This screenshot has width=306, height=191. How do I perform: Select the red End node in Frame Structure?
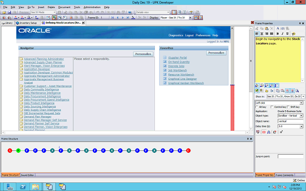coord(188,150)
